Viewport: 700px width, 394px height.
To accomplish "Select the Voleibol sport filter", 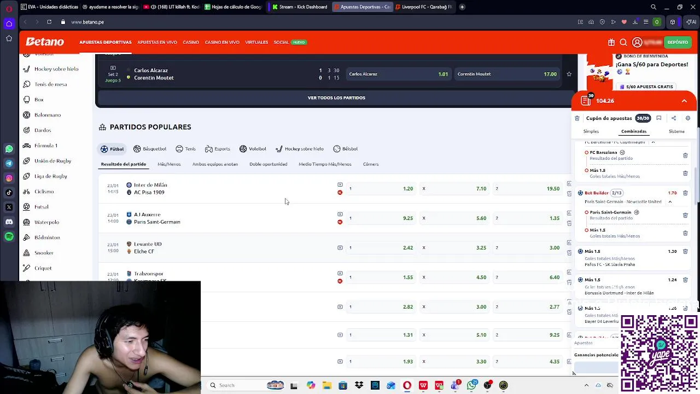I will (x=253, y=149).
